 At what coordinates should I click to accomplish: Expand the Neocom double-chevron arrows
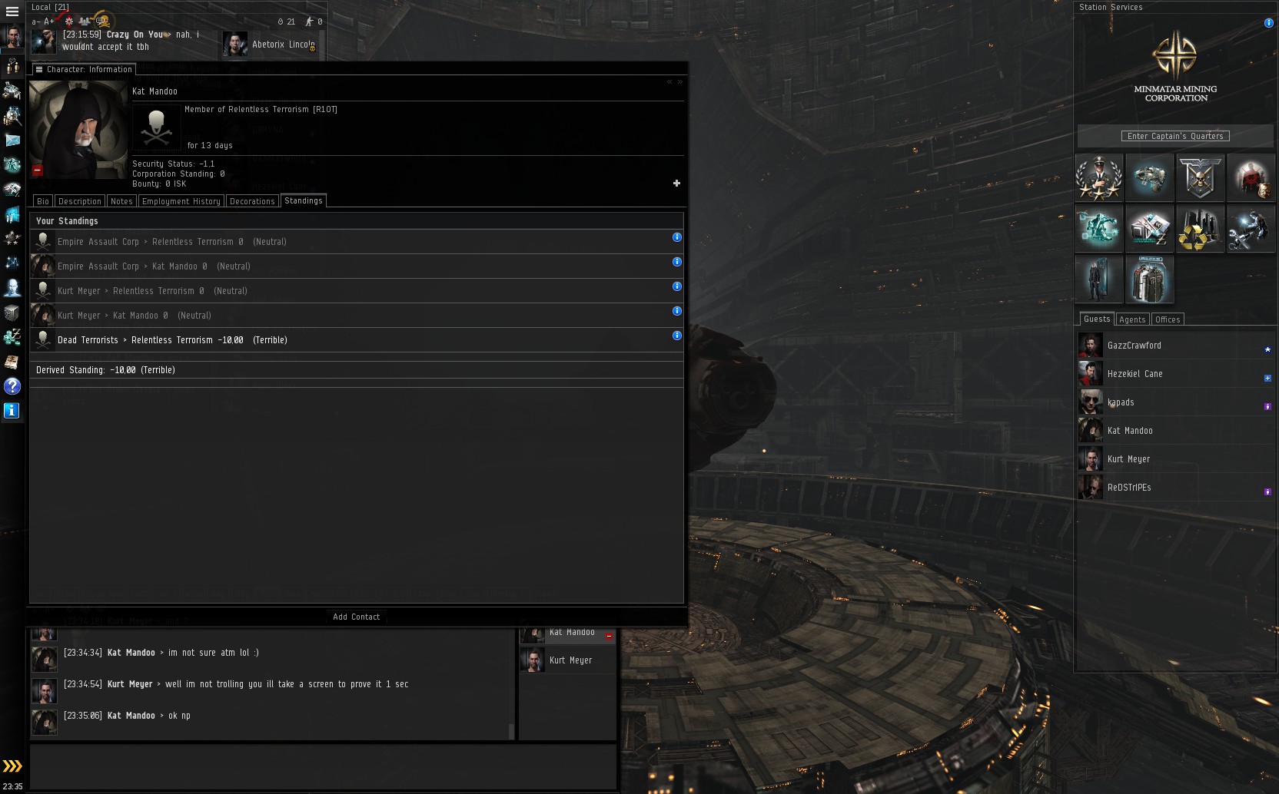[12, 766]
